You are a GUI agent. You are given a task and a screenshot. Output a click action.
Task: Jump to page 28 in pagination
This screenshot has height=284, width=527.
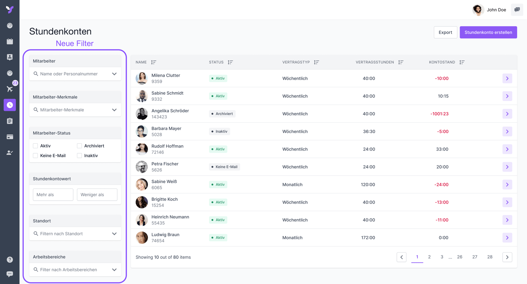(489, 257)
